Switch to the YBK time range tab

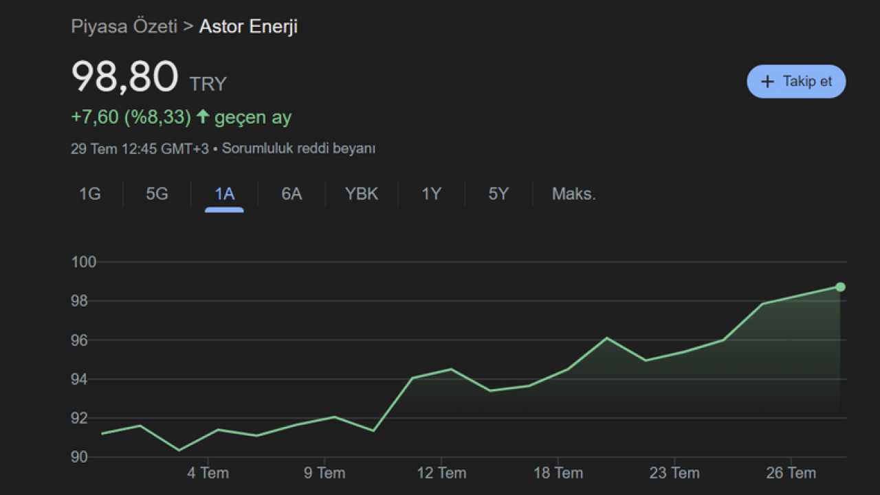tap(362, 194)
